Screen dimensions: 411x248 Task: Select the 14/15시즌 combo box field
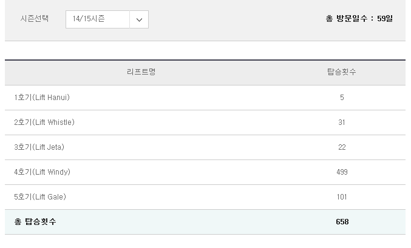(x=107, y=19)
